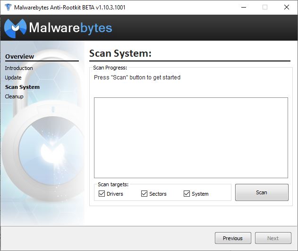
Task: Select the Update step in sidebar
Action: click(13, 78)
